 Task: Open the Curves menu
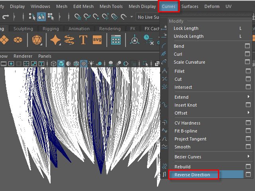coord(168,6)
